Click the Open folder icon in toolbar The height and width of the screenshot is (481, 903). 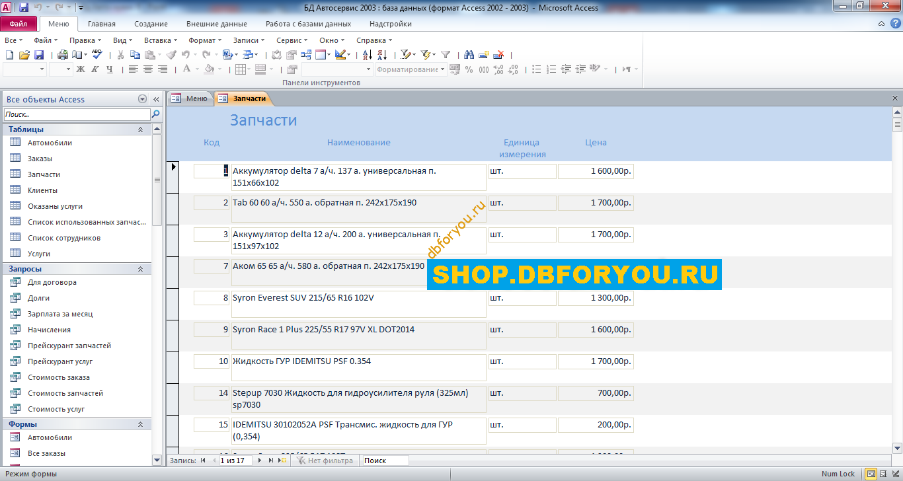(24, 55)
